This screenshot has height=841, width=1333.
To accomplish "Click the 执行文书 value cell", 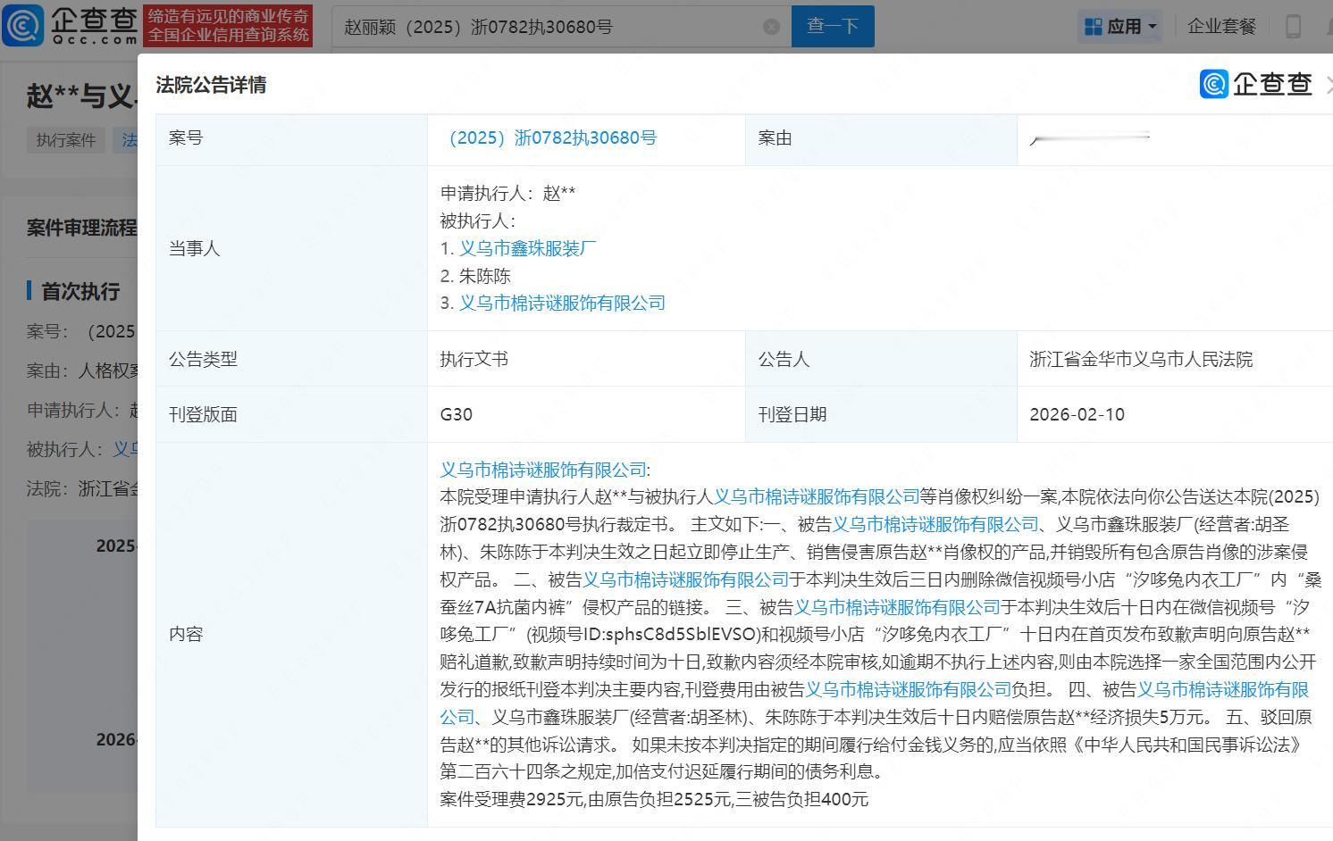I will (586, 359).
